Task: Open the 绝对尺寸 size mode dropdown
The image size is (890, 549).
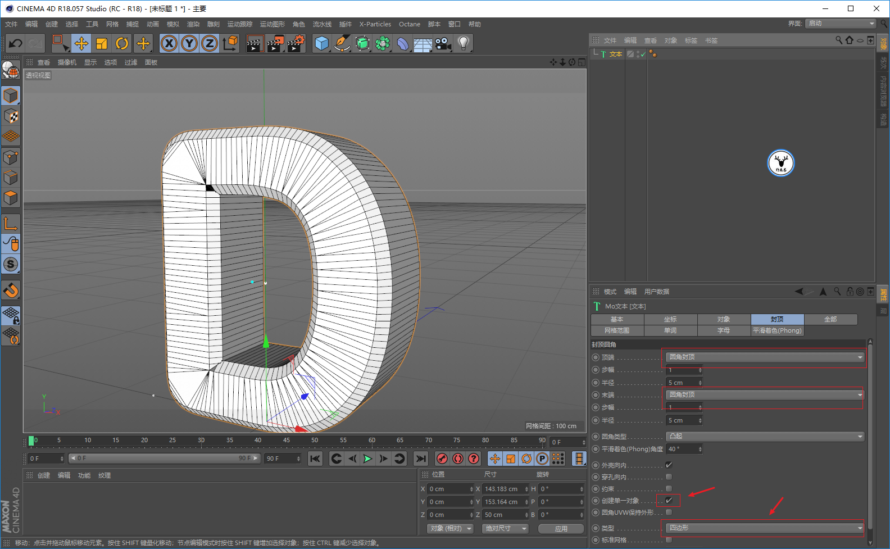Action: tap(506, 529)
